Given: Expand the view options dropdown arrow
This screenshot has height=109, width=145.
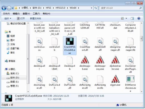Looking at the screenshot, I should pyautogui.click(x=126, y=18).
